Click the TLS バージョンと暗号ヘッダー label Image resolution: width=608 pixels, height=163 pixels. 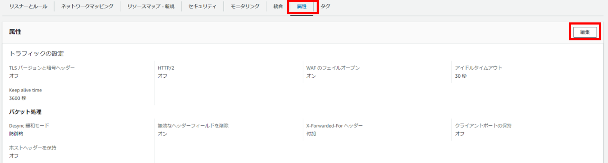click(x=42, y=68)
